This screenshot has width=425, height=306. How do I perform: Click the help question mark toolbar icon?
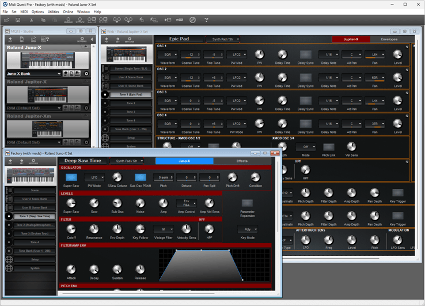206,20
